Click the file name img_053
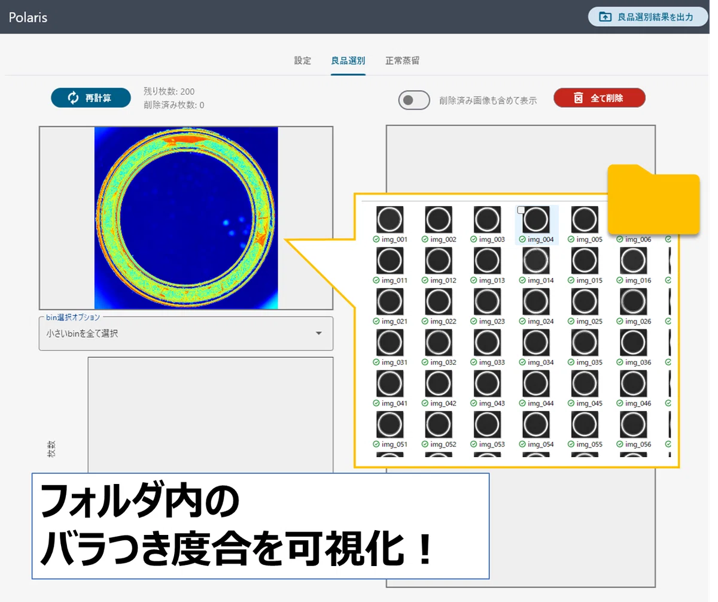This screenshot has width=718, height=602. (492, 444)
